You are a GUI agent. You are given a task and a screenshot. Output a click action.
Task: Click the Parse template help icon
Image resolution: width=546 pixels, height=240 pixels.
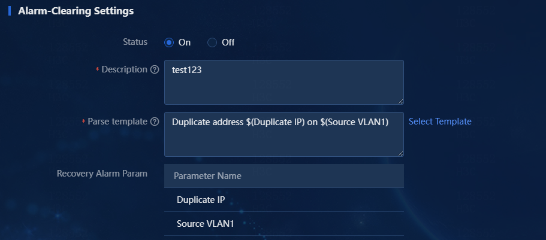click(x=155, y=121)
